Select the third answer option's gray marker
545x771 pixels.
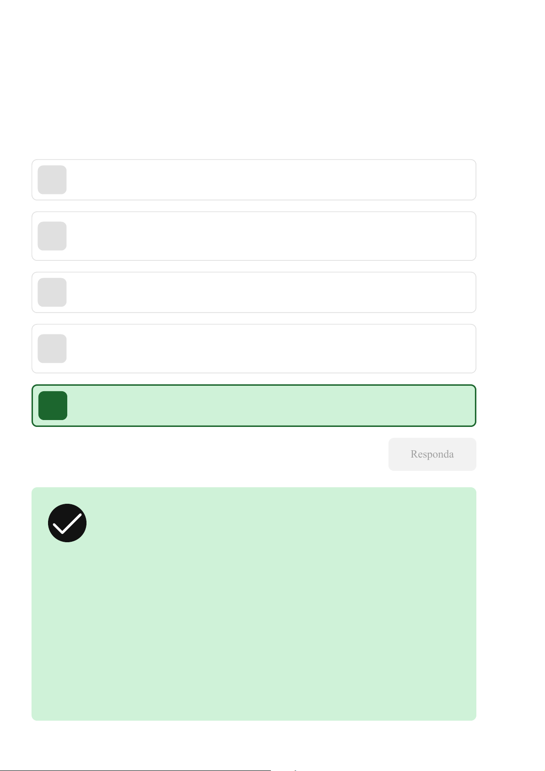[x=52, y=292]
